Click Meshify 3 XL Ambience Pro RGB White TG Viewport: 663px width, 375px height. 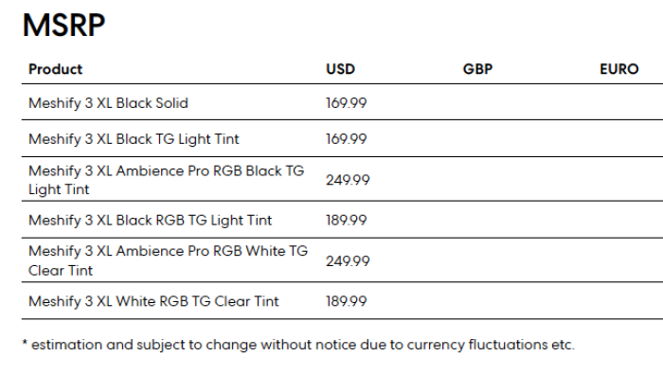[168, 251]
